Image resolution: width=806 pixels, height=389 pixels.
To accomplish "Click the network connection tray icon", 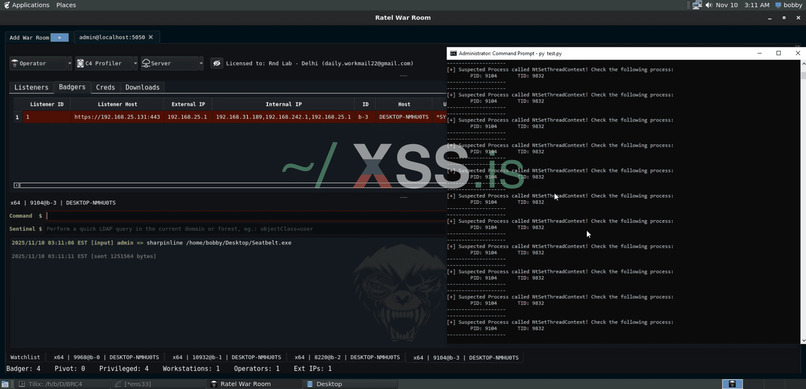I will coord(697,5).
